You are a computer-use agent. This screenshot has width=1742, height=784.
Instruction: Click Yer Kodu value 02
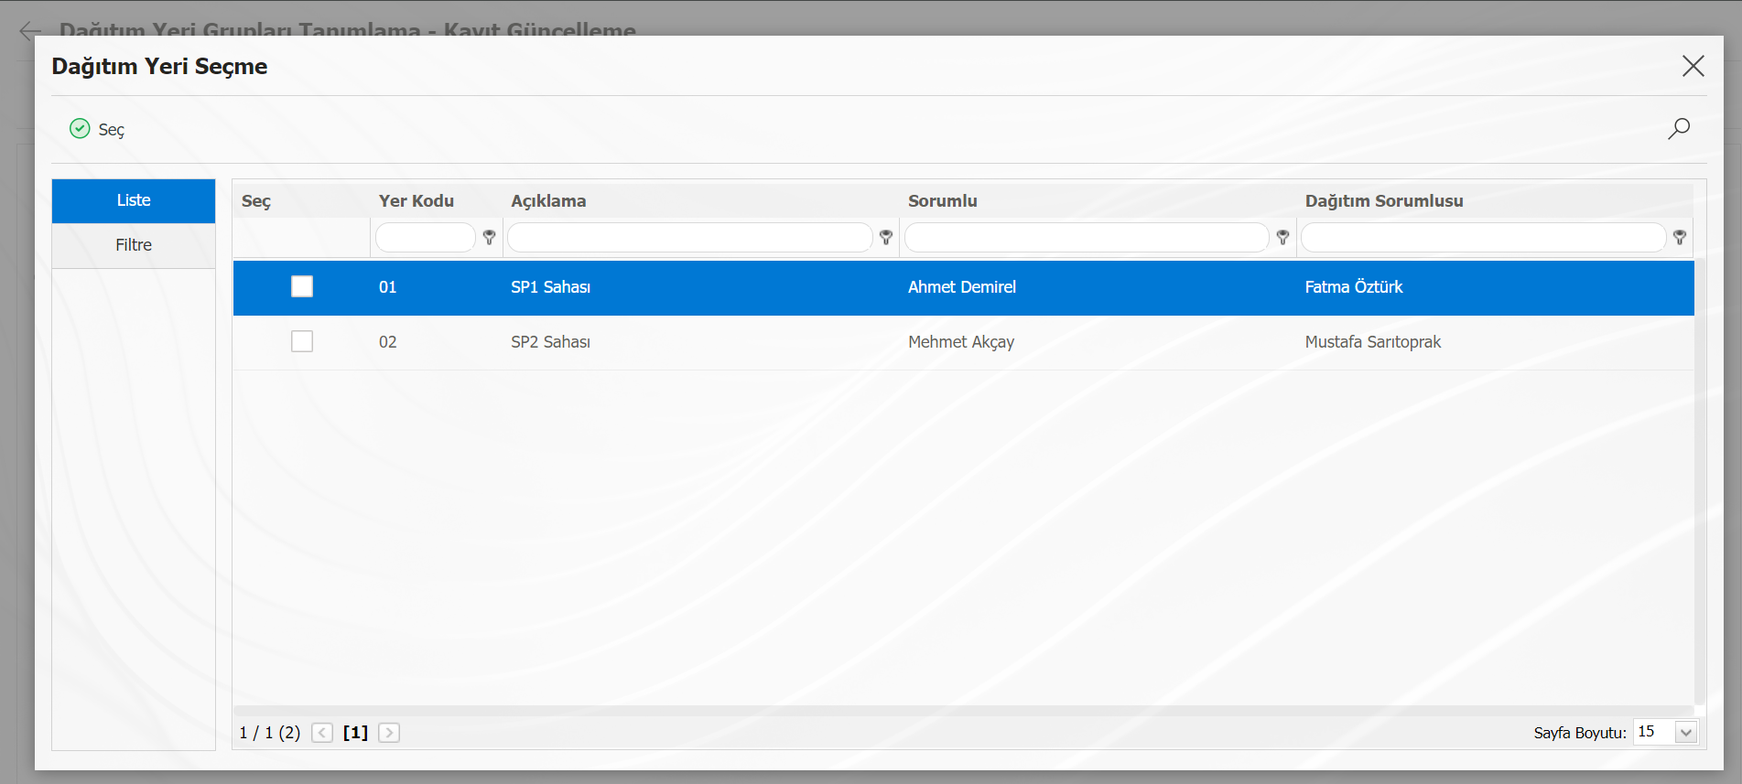pyautogui.click(x=388, y=342)
